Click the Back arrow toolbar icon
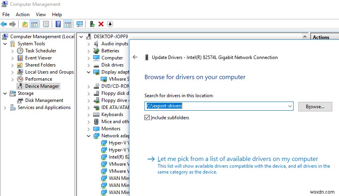339x196 pixels. pyautogui.click(x=4, y=24)
